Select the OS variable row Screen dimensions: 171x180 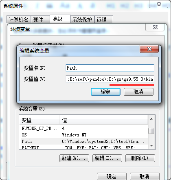tap(83, 135)
